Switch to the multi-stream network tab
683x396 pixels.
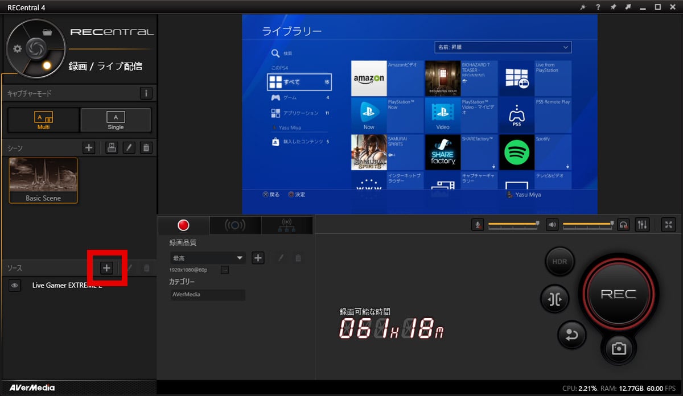pyautogui.click(x=287, y=225)
